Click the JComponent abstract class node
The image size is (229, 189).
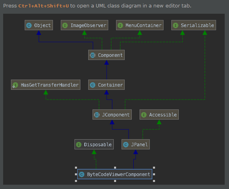coord(112,114)
